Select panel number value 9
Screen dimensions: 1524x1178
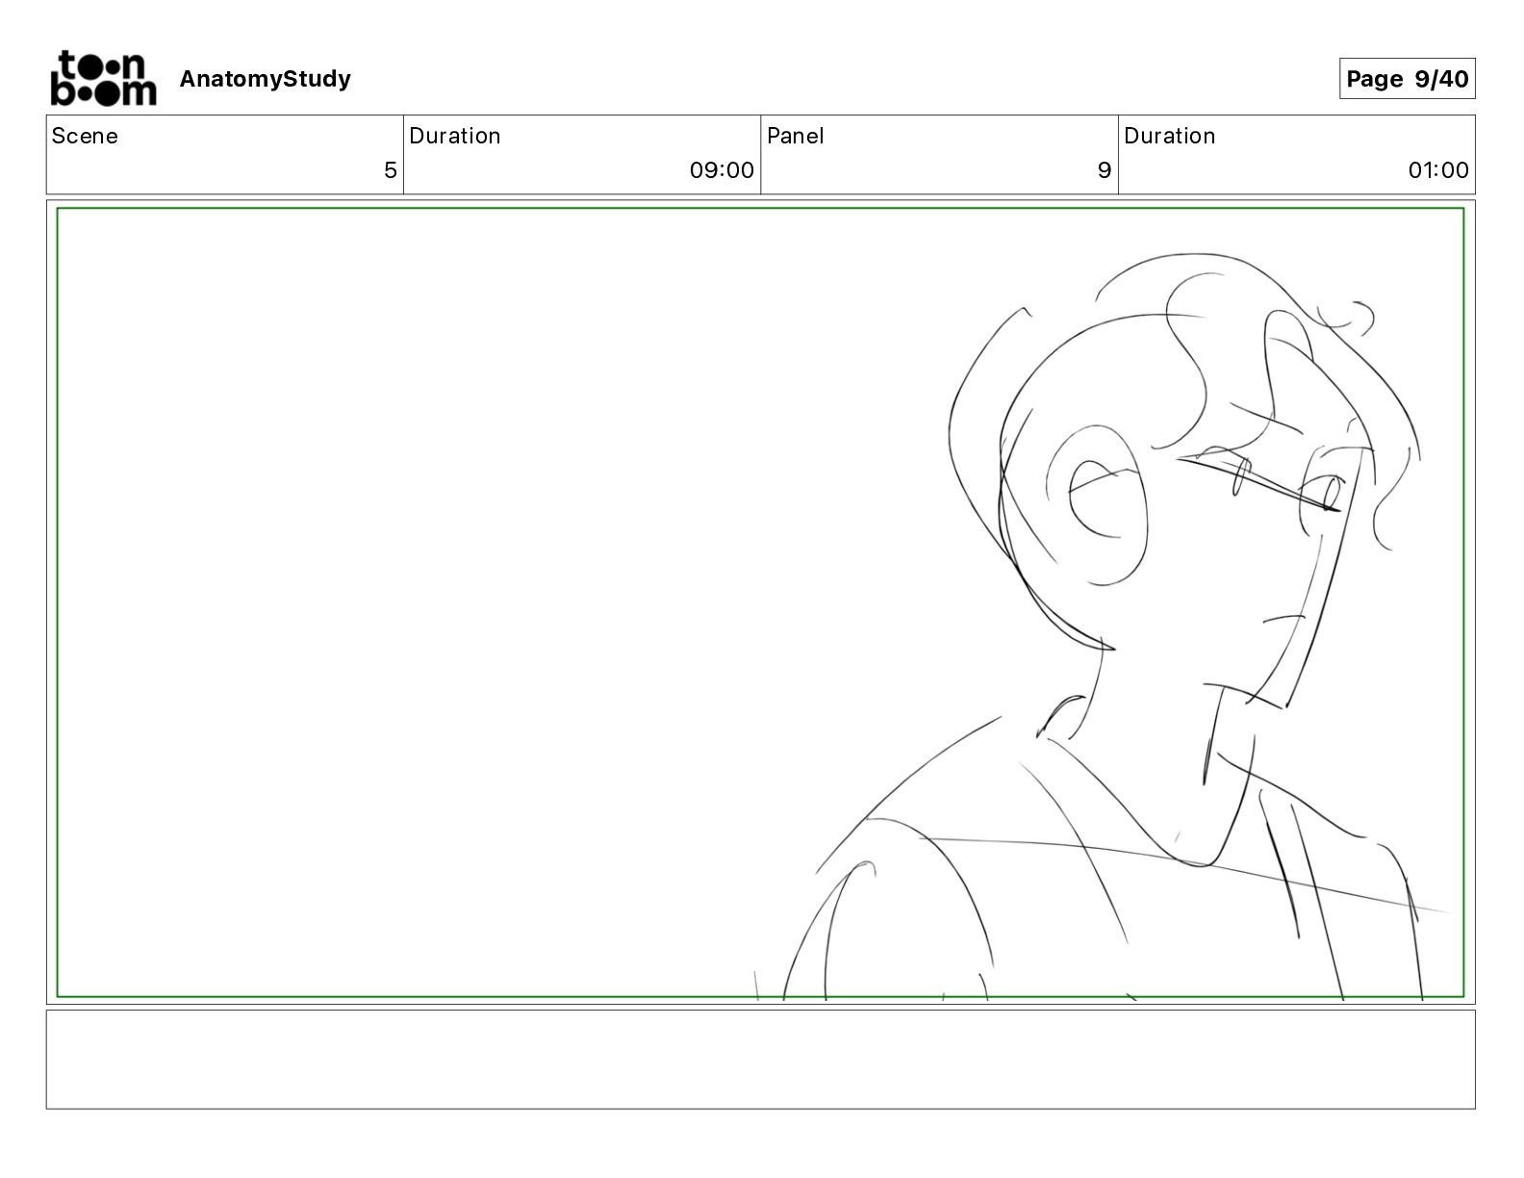click(x=1105, y=170)
